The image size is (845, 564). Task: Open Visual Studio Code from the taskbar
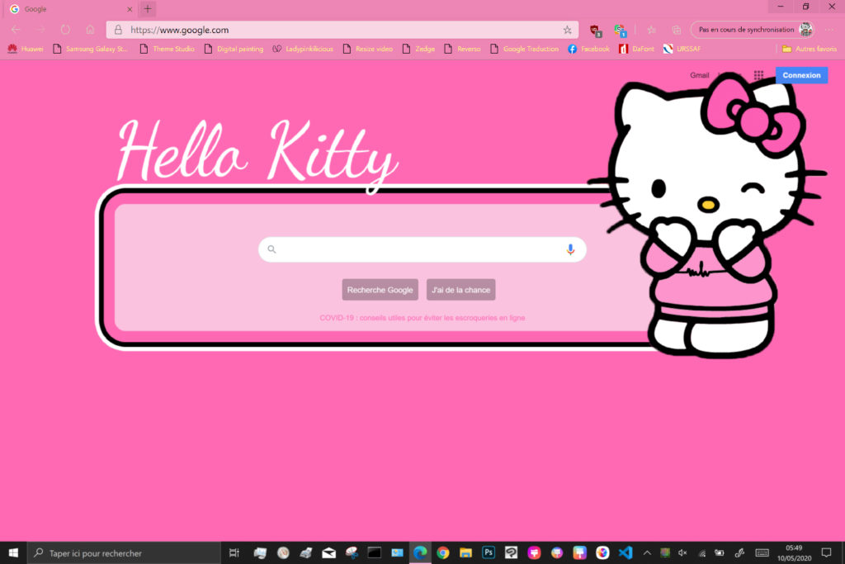[625, 552]
